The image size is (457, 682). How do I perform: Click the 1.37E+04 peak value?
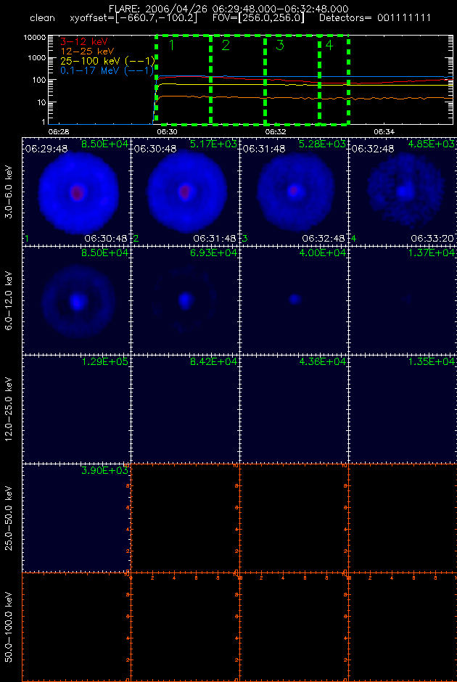click(432, 252)
